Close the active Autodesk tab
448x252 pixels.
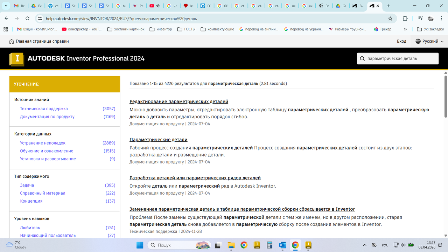click(378, 6)
